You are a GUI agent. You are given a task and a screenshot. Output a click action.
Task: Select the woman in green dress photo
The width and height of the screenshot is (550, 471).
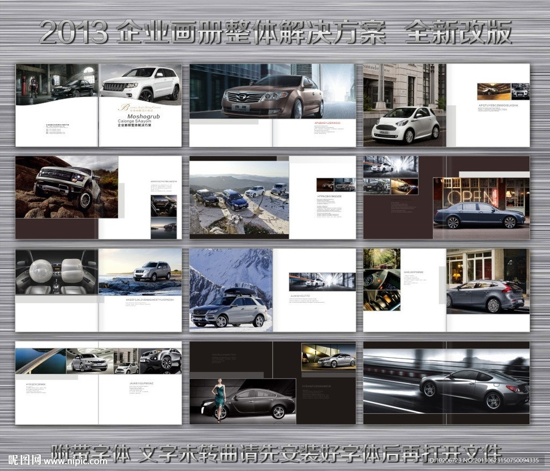click(x=243, y=402)
